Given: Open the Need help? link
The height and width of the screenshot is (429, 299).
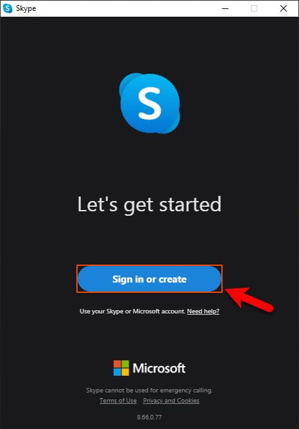Looking at the screenshot, I should (x=203, y=311).
